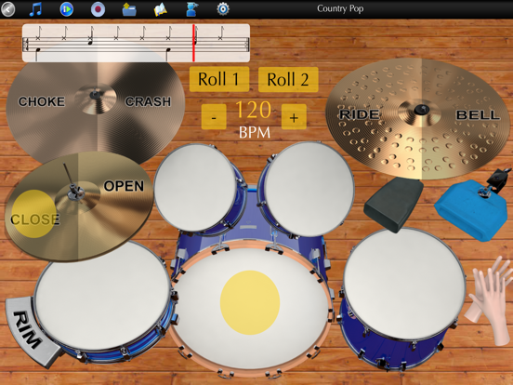Hit the CRASH side of cymbal

click(148, 101)
